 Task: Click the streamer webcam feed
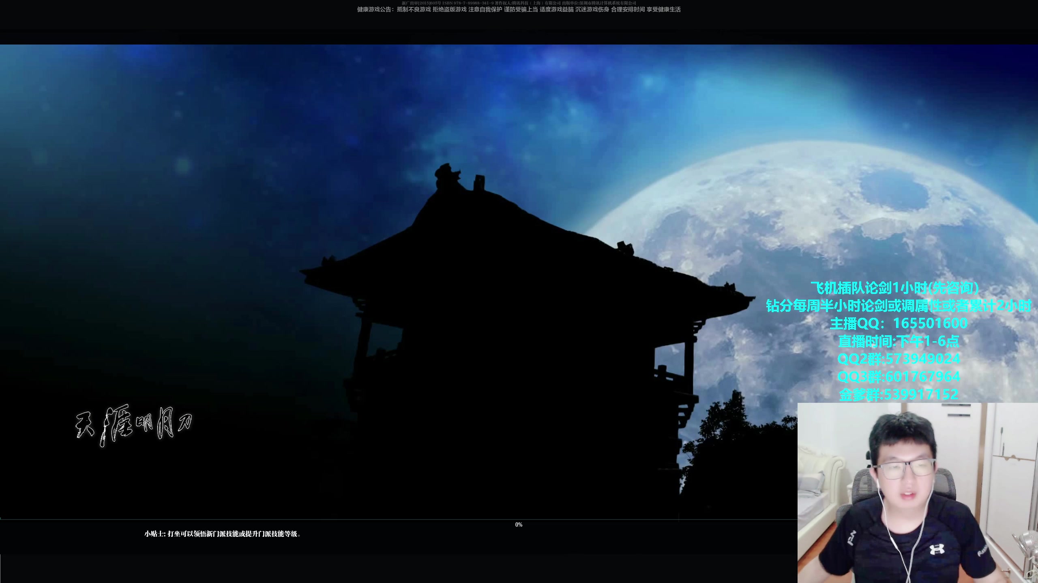pos(918,493)
